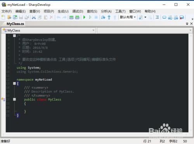Click the 'namespace myNetLoad' code line
The height and width of the screenshot is (144, 194).
point(34,80)
